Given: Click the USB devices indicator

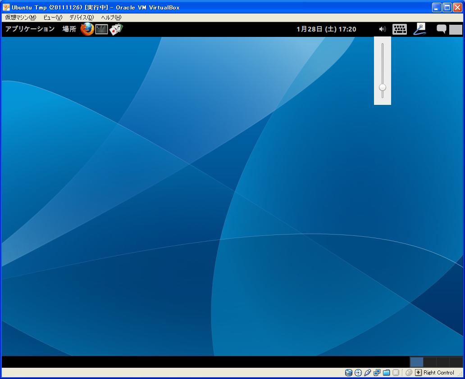Looking at the screenshot, I should pos(367,373).
